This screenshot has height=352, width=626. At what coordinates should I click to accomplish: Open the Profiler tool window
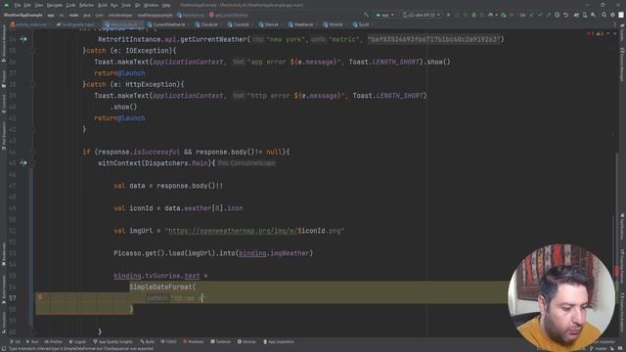click(x=54, y=341)
